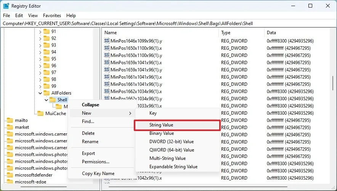Click the Data column header
This screenshot has width=337, height=191.
tap(297, 33)
